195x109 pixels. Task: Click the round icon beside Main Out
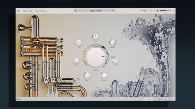[x=158, y=11]
